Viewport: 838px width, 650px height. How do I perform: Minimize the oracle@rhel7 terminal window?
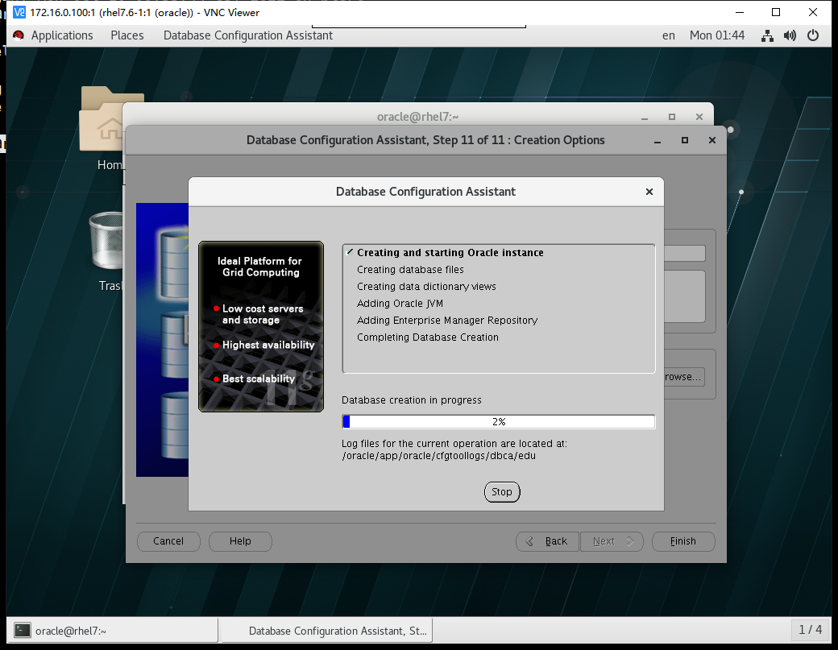645,117
